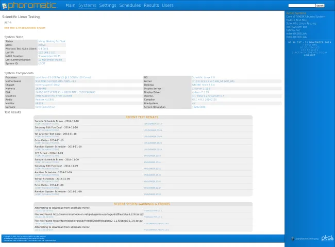Click the Intel Connection network value
The width and height of the screenshot is (335, 247).
coord(45,107)
